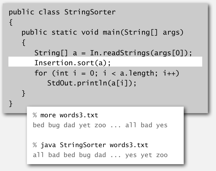The image size is (216, 171).
Task: Click the '% more words3.txt' command
Action: pos(66,115)
